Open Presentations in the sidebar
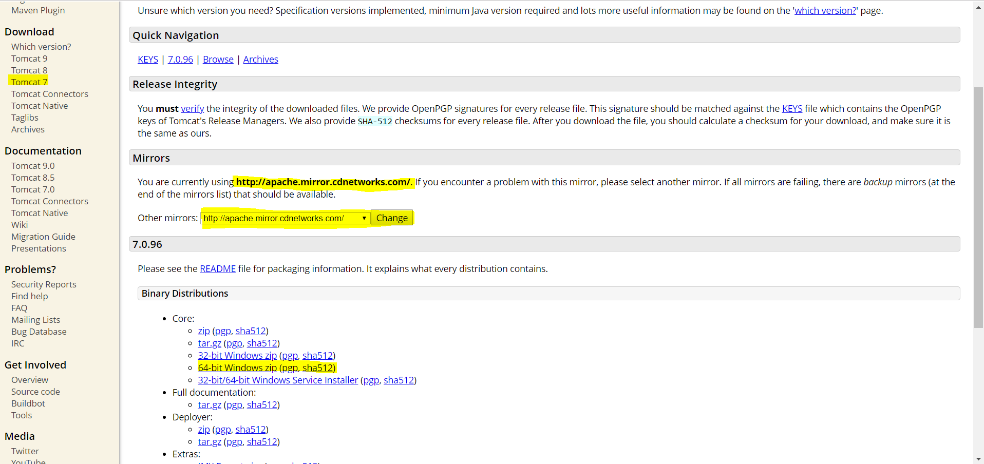The width and height of the screenshot is (984, 464). pos(39,248)
